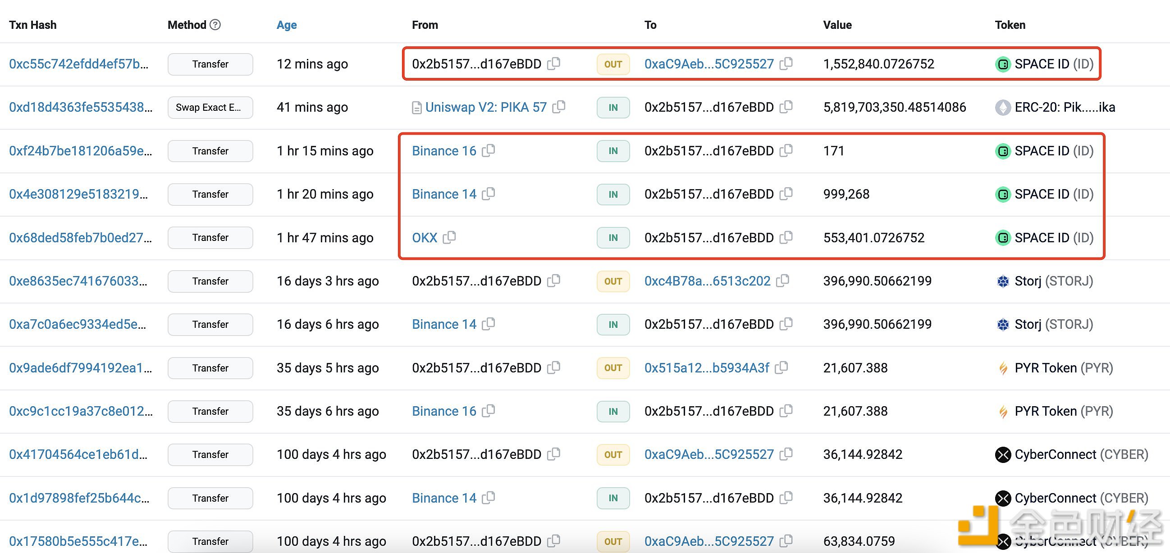The height and width of the screenshot is (553, 1170).
Task: Click the Method help question-mark icon
Action: tap(216, 24)
